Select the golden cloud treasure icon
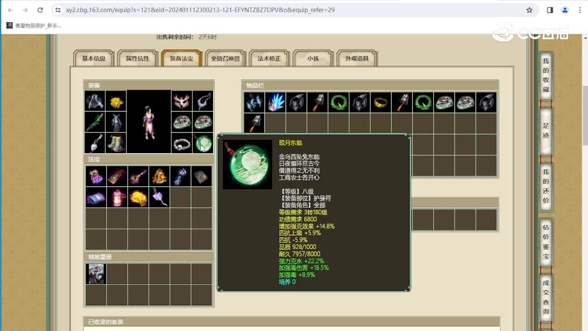588x331 pixels. 138,197
